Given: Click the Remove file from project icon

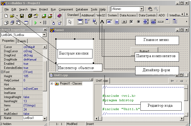Looking at the screenshot, I should 50,16.
